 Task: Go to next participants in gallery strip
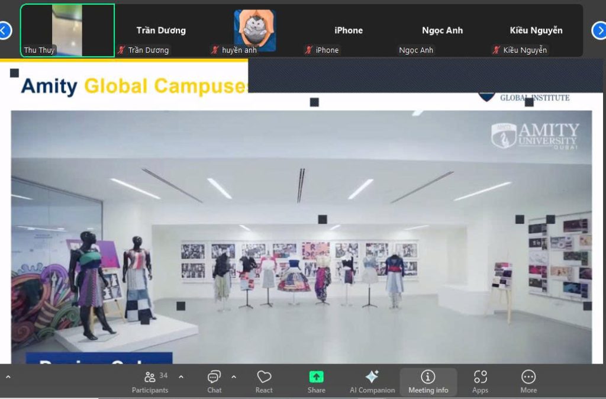tap(599, 31)
